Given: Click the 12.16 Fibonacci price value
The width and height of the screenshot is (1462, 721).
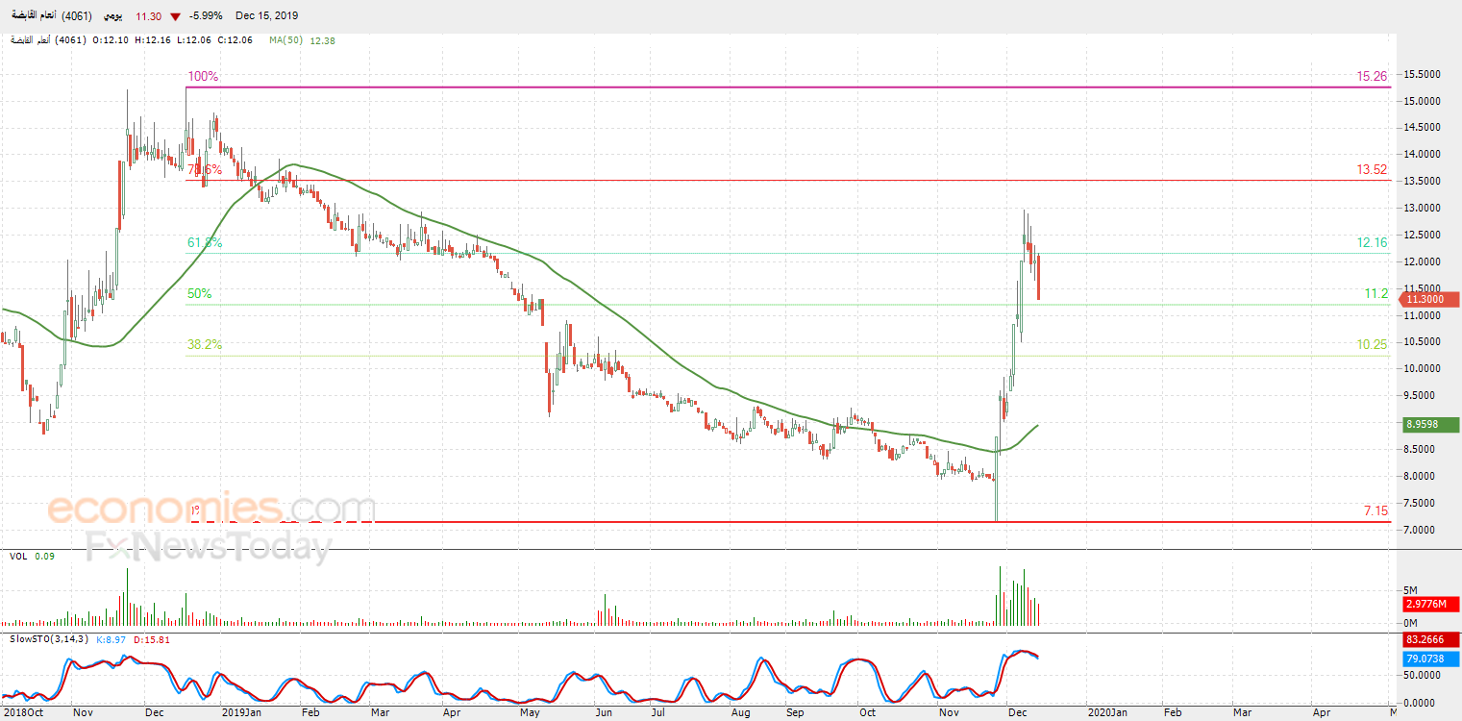Looking at the screenshot, I should pyautogui.click(x=1373, y=243).
